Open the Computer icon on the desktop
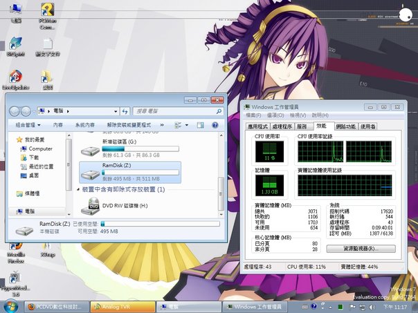Image resolution: width=418 pixels, height=313 pixels. (x=16, y=12)
